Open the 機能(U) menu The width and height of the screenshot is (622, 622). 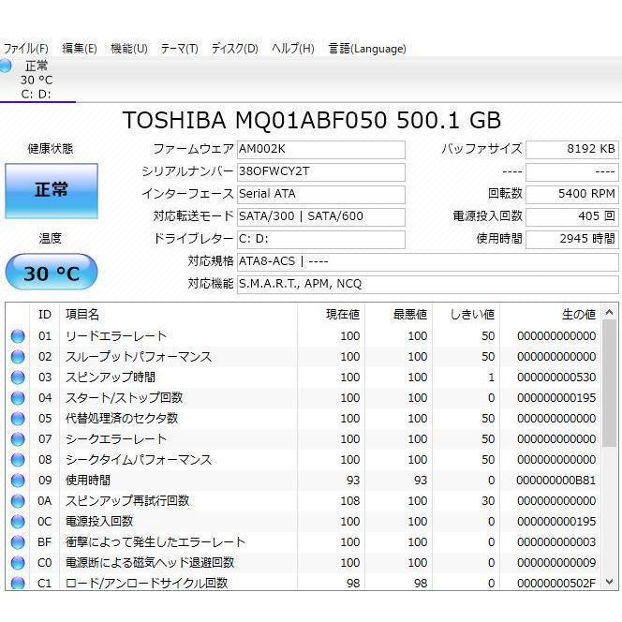point(129,49)
